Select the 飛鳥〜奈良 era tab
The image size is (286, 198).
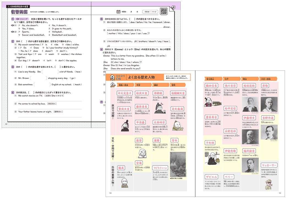125,85
